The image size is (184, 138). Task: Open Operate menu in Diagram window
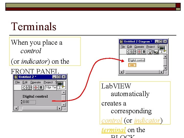tap(139, 47)
